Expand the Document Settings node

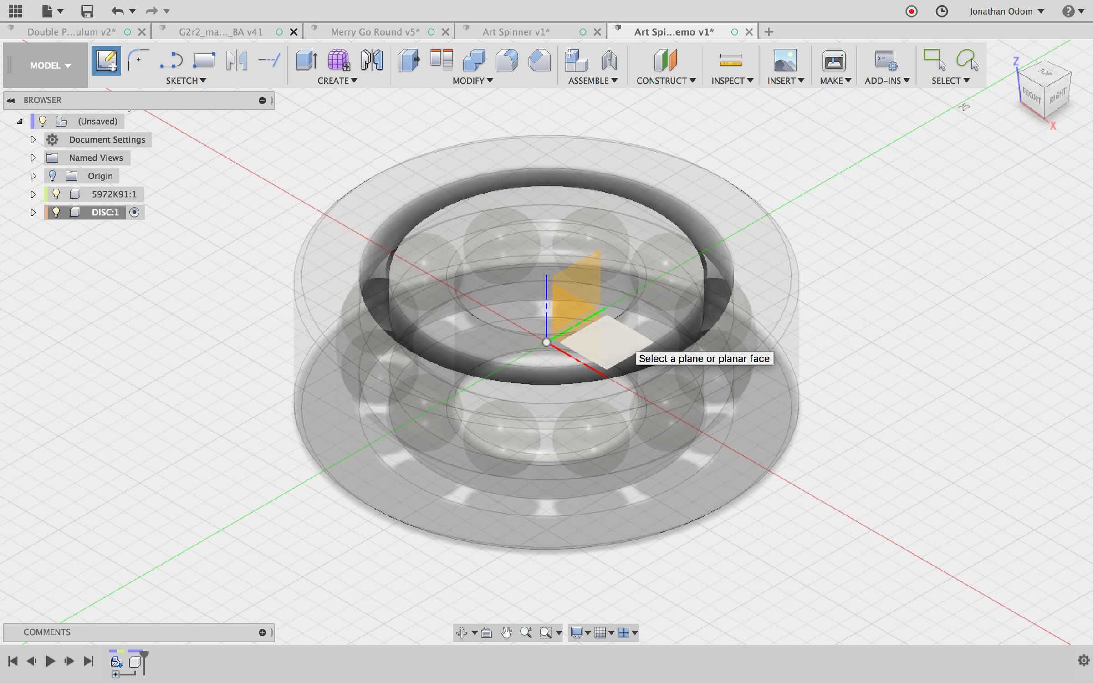33,140
